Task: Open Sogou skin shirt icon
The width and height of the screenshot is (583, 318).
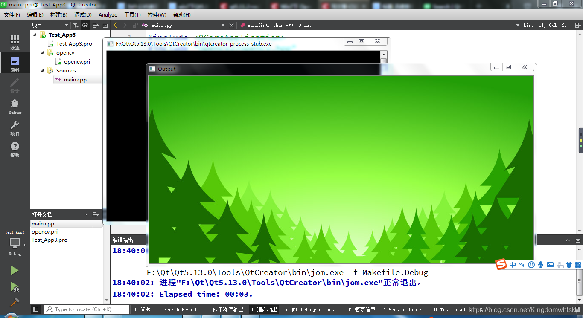Action: tap(569, 265)
